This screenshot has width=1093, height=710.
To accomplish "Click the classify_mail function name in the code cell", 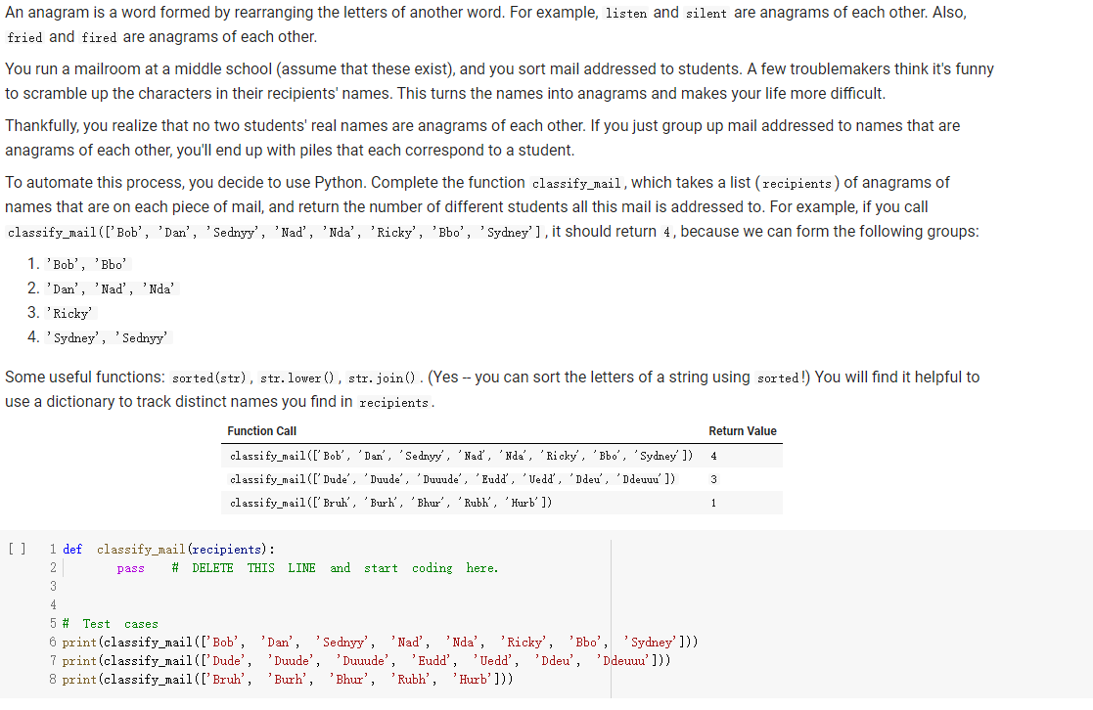I will click(x=144, y=549).
